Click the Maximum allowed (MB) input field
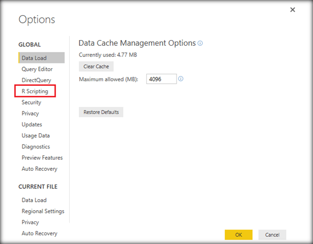This screenshot has height=244, width=313. click(161, 79)
